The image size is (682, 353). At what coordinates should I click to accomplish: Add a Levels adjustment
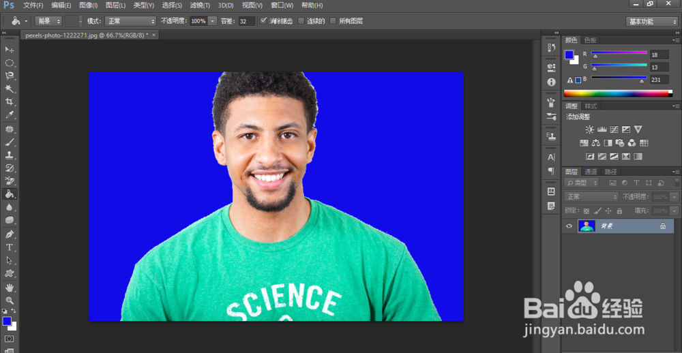602,129
